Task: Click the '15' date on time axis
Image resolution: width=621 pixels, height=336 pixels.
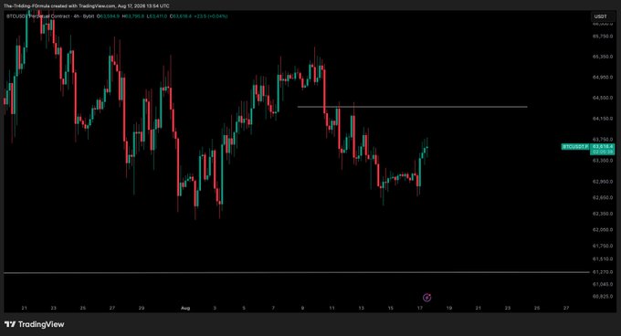Action: (x=391, y=308)
